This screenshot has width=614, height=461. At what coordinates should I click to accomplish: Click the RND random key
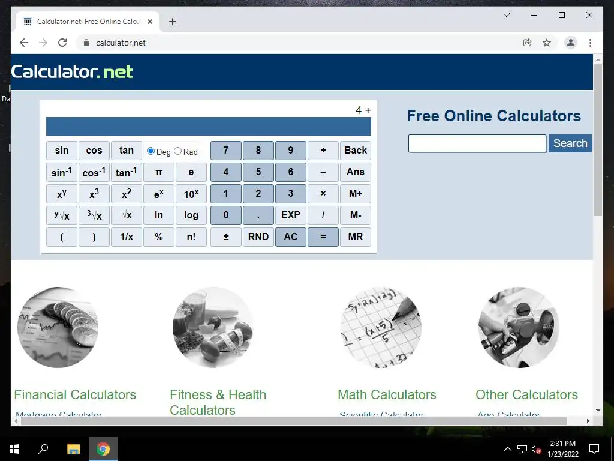[258, 237]
